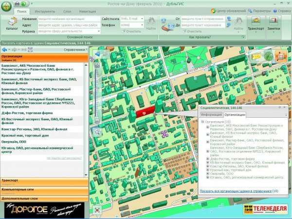292x219 pixels.
Task: Open the Телефон dropdown arrow
Action: 142,25
